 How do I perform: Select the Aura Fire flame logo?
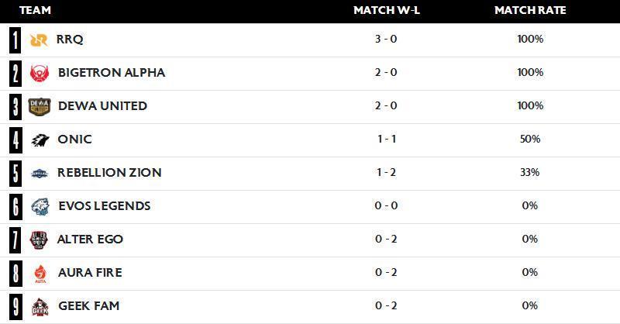pos(40,274)
